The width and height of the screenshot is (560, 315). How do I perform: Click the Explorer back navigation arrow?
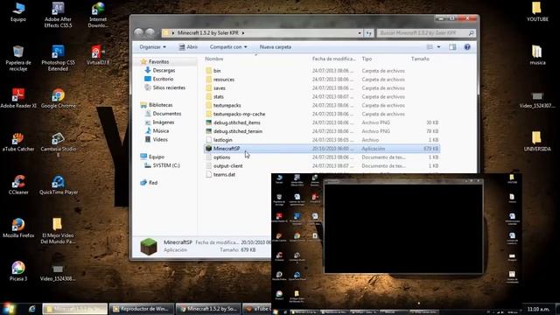point(139,33)
